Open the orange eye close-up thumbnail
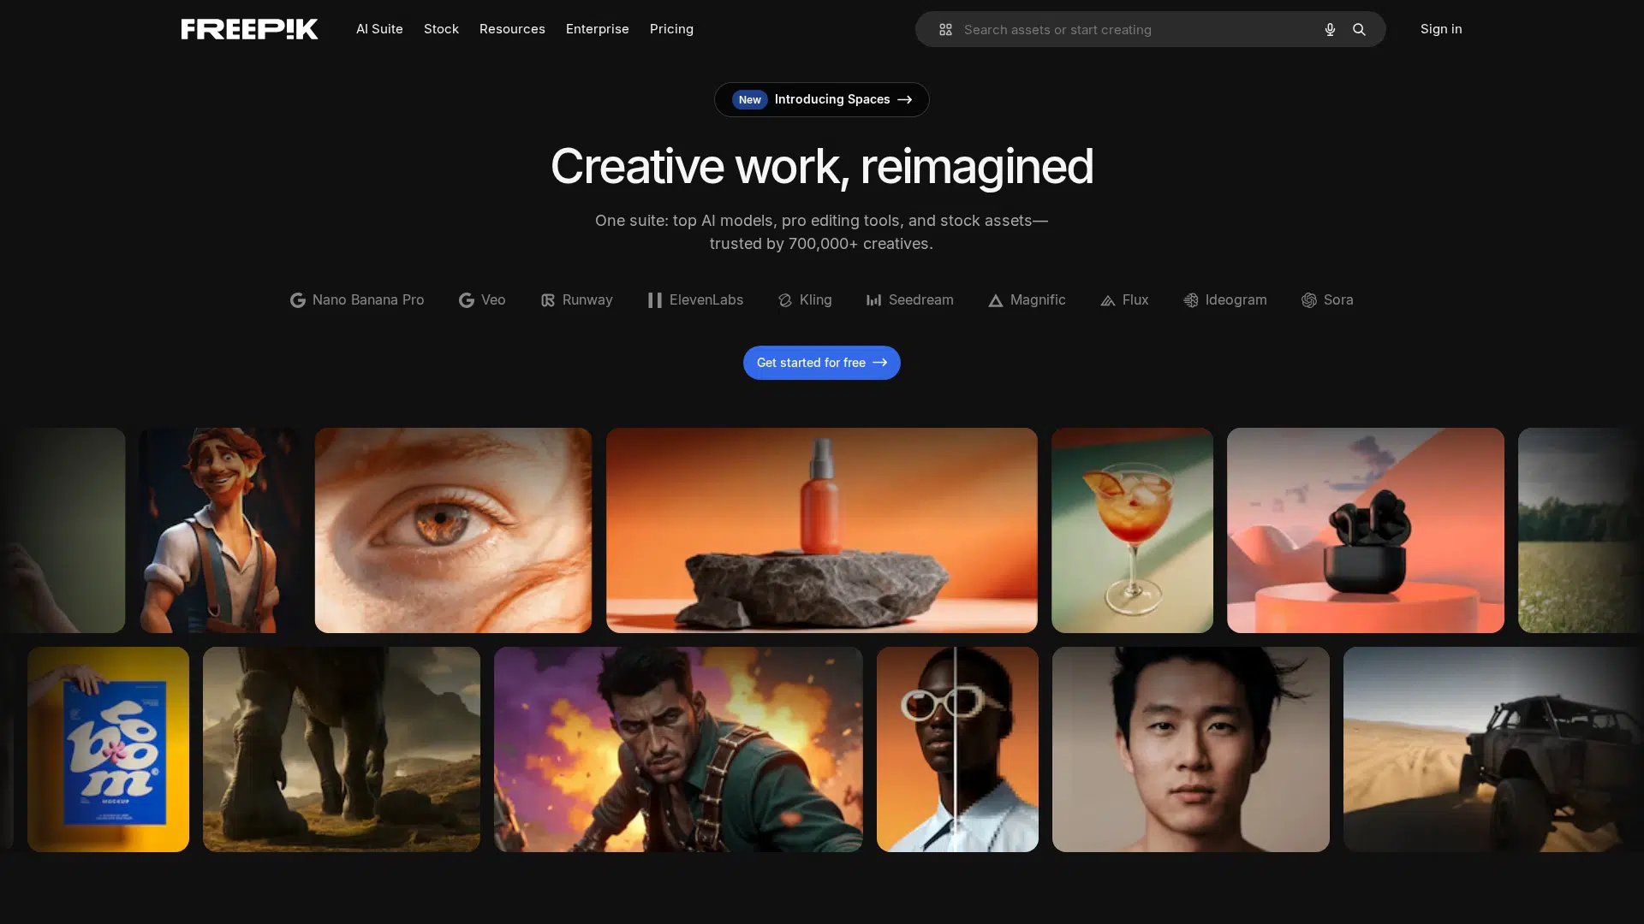Viewport: 1644px width, 924px height. (x=453, y=530)
